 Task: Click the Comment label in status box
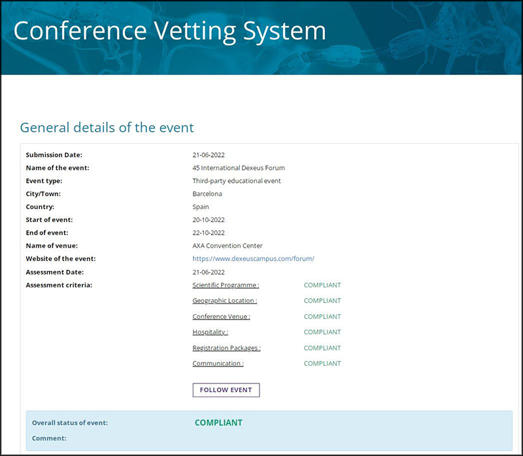click(x=49, y=438)
